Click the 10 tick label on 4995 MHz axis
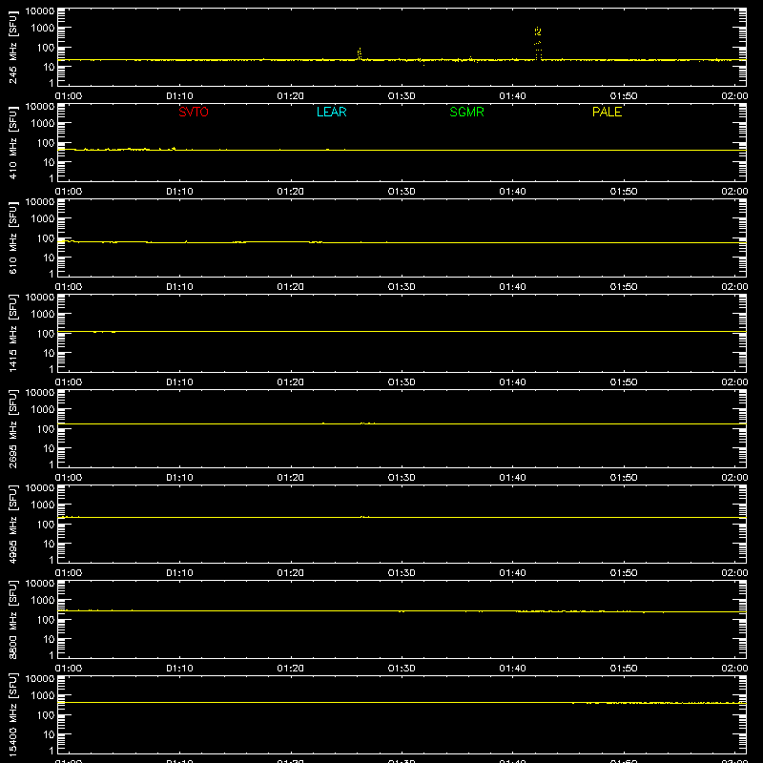The image size is (763, 763). [50, 544]
